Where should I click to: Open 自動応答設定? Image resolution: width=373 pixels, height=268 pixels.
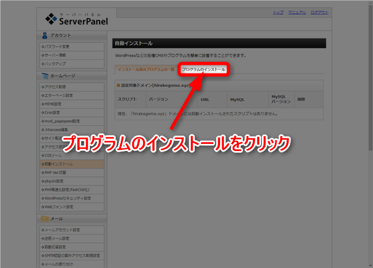pyautogui.click(x=72, y=247)
